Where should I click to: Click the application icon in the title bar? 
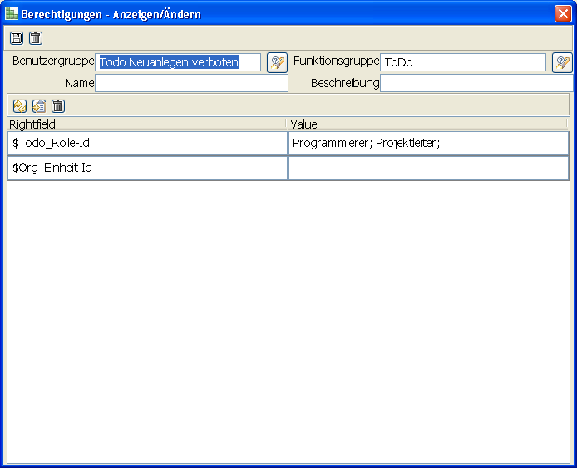point(12,14)
